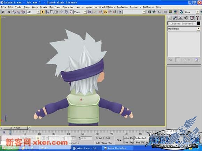Click the Configure Modifier Sets icon
The height and width of the screenshot is (151, 202).
click(196, 60)
